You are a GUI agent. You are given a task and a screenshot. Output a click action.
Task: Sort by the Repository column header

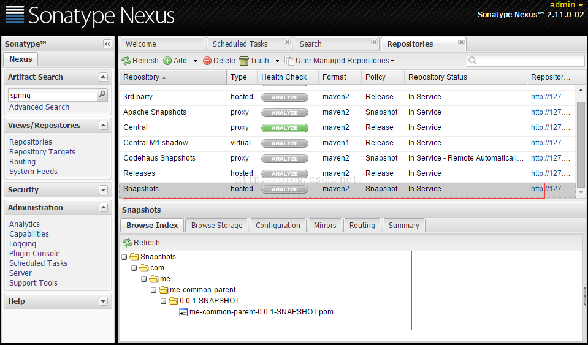tap(173, 77)
